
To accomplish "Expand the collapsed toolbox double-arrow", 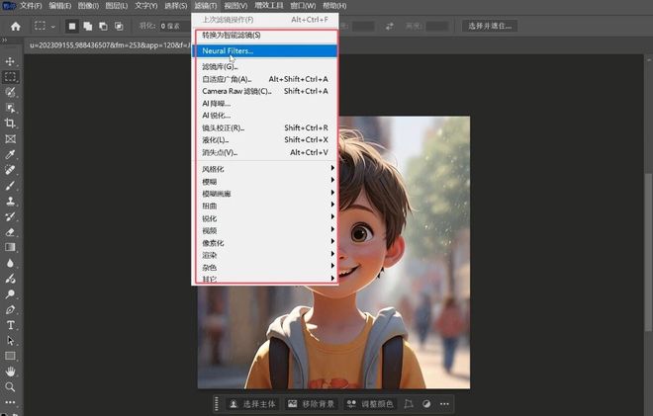I will pyautogui.click(x=5, y=40).
